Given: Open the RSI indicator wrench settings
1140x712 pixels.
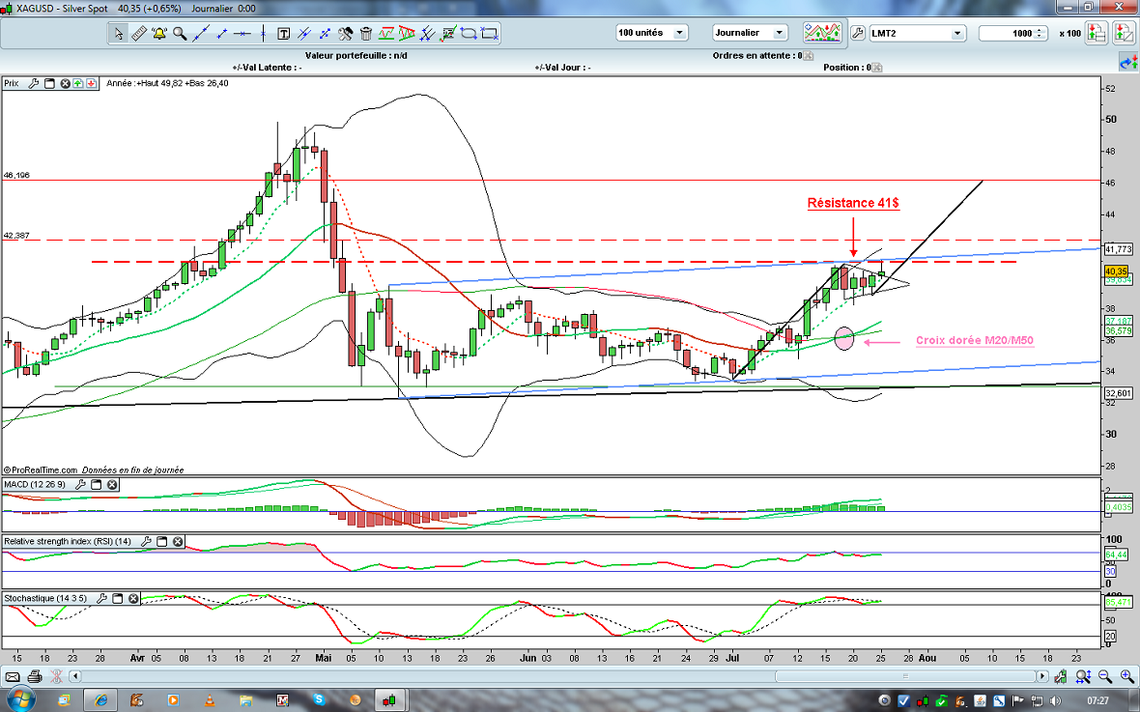Looking at the screenshot, I should [x=145, y=542].
